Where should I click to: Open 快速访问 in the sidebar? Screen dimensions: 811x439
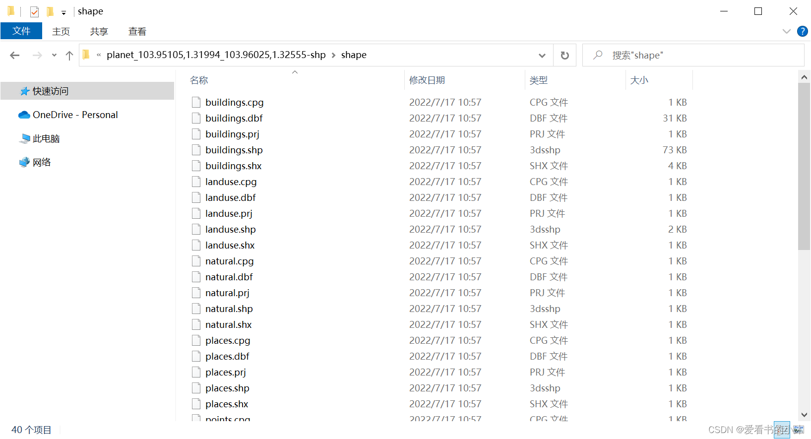50,91
